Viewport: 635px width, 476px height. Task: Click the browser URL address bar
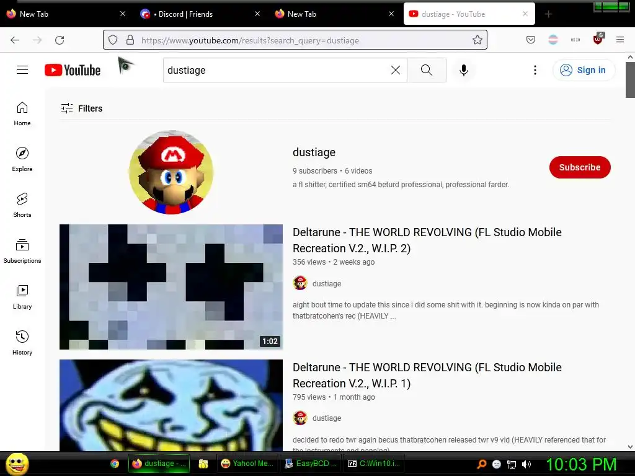tap(295, 40)
